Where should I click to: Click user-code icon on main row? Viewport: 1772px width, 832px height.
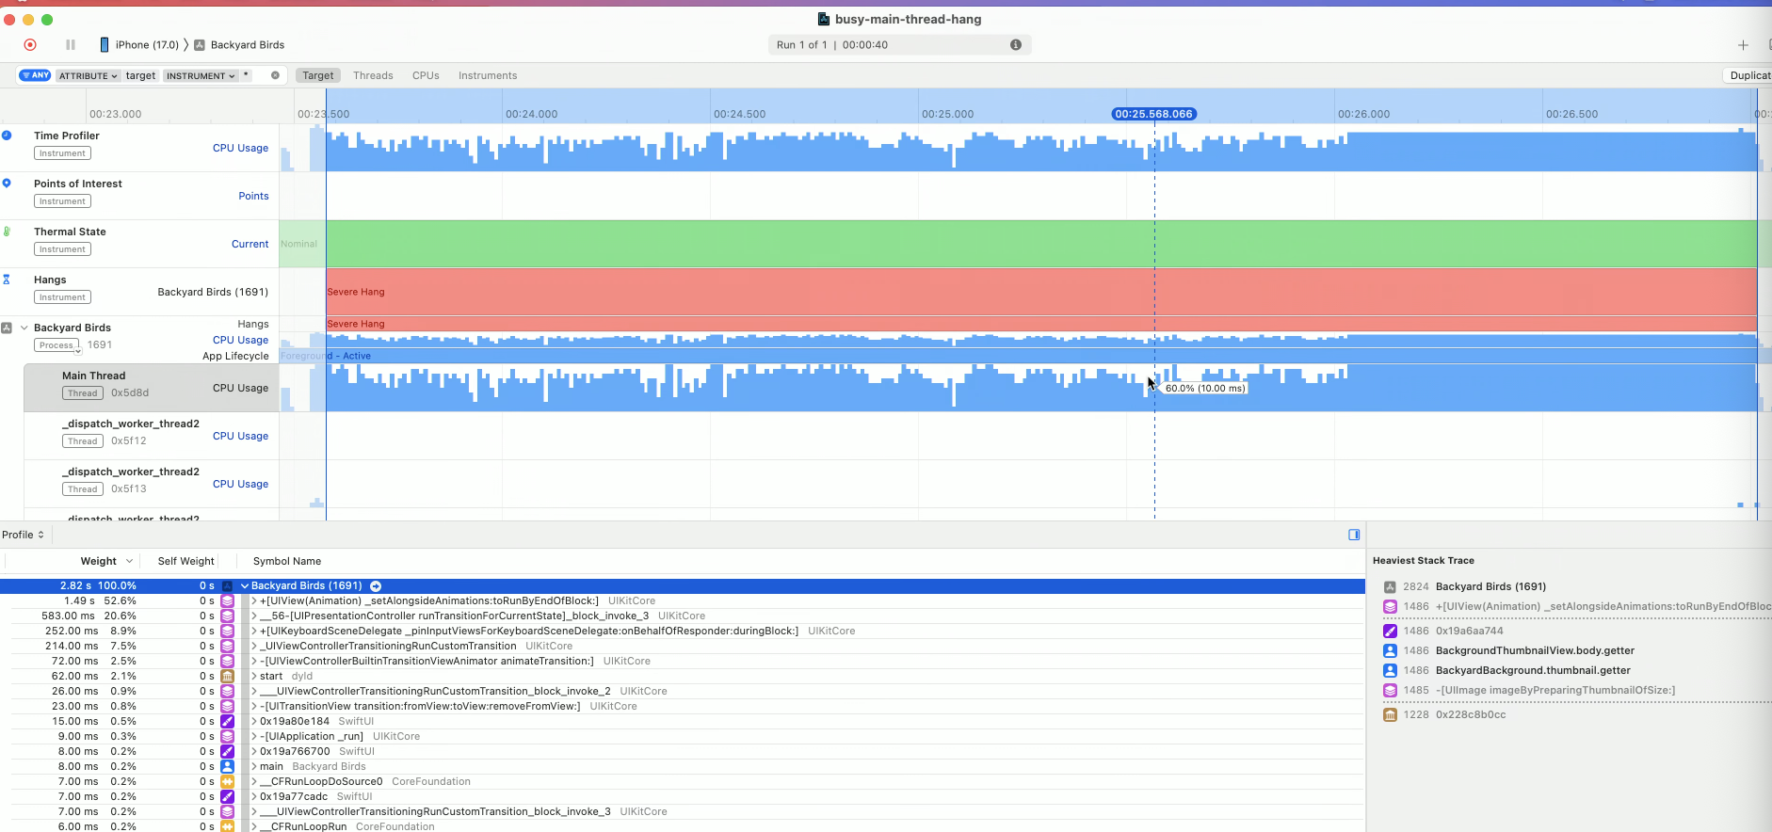(227, 766)
